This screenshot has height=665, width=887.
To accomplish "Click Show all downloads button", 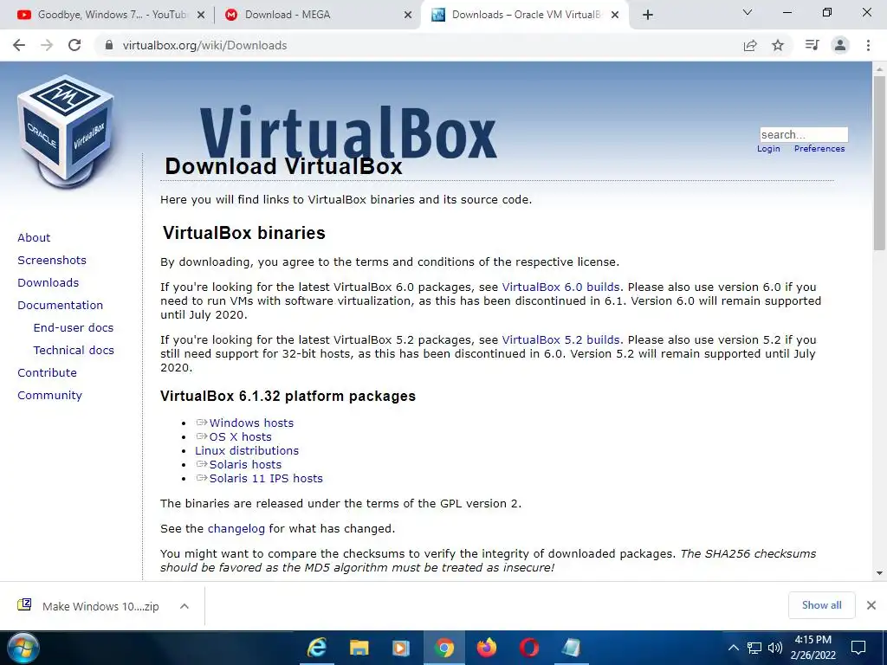I will [821, 605].
